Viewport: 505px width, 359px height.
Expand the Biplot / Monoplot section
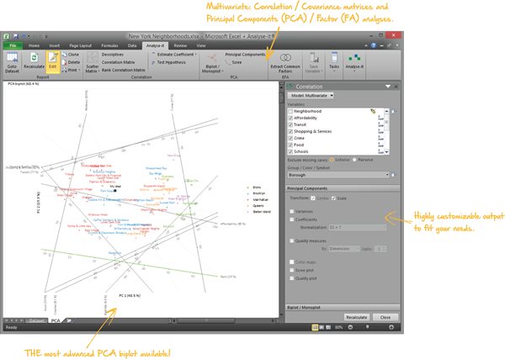[x=343, y=308]
